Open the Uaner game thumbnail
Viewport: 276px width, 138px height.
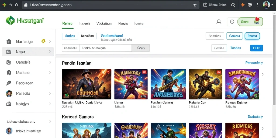pyautogui.click(x=131, y=84)
